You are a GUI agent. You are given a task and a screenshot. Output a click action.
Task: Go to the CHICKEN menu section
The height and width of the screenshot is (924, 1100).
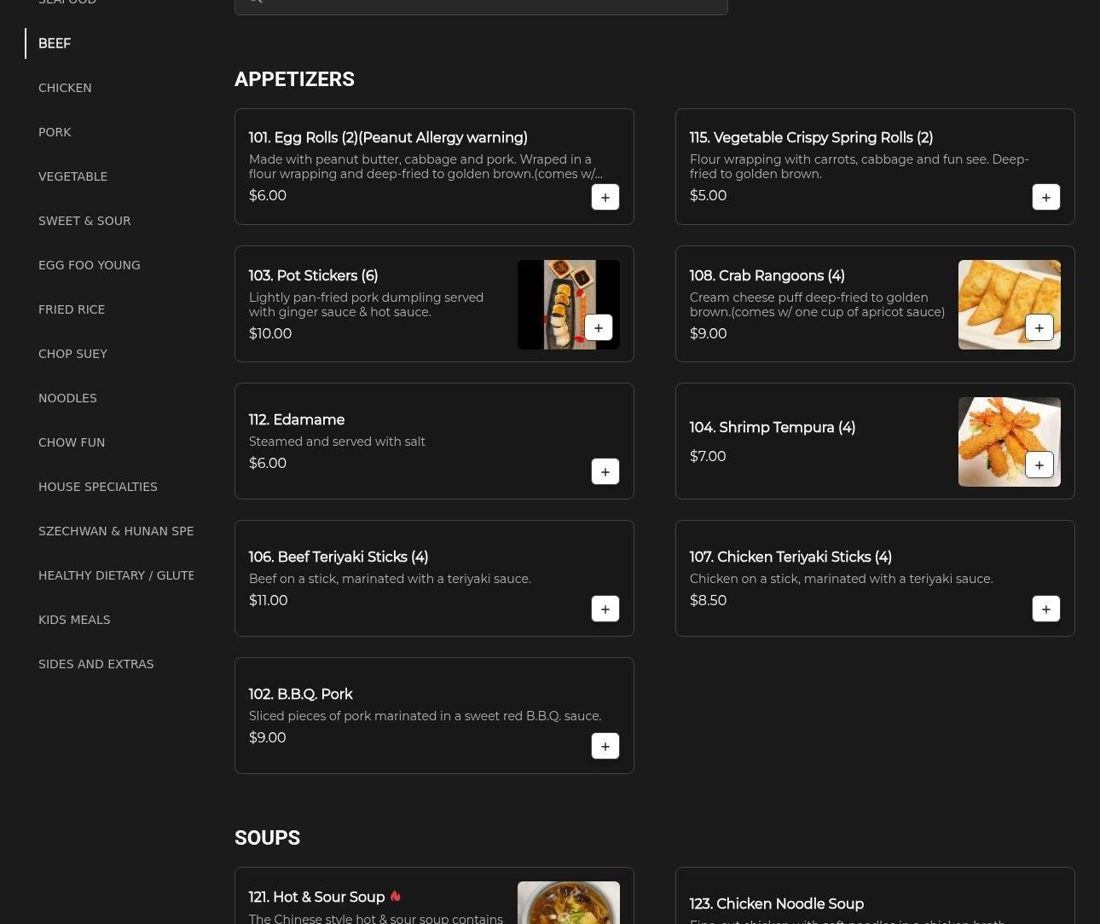(65, 88)
